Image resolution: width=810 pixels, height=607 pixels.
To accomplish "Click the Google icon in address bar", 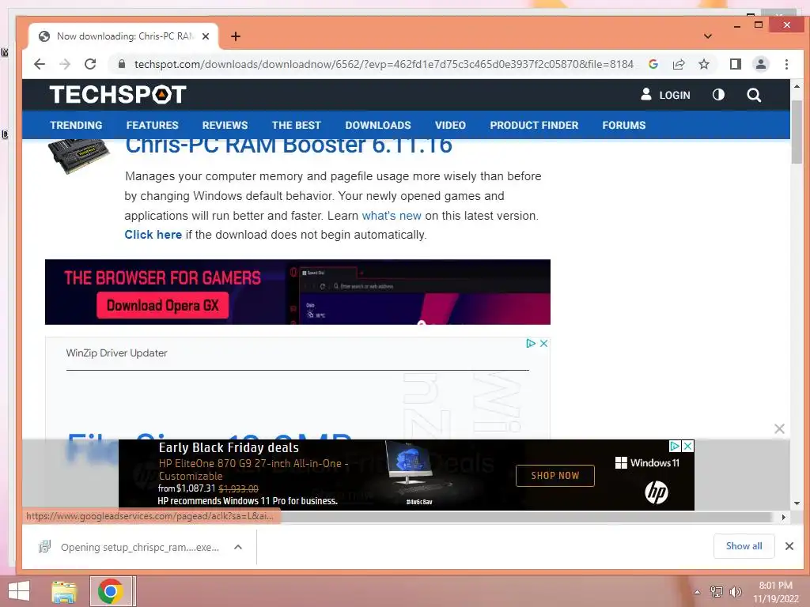I will pyautogui.click(x=653, y=64).
